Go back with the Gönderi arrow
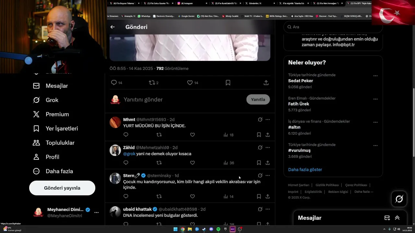 click(113, 27)
